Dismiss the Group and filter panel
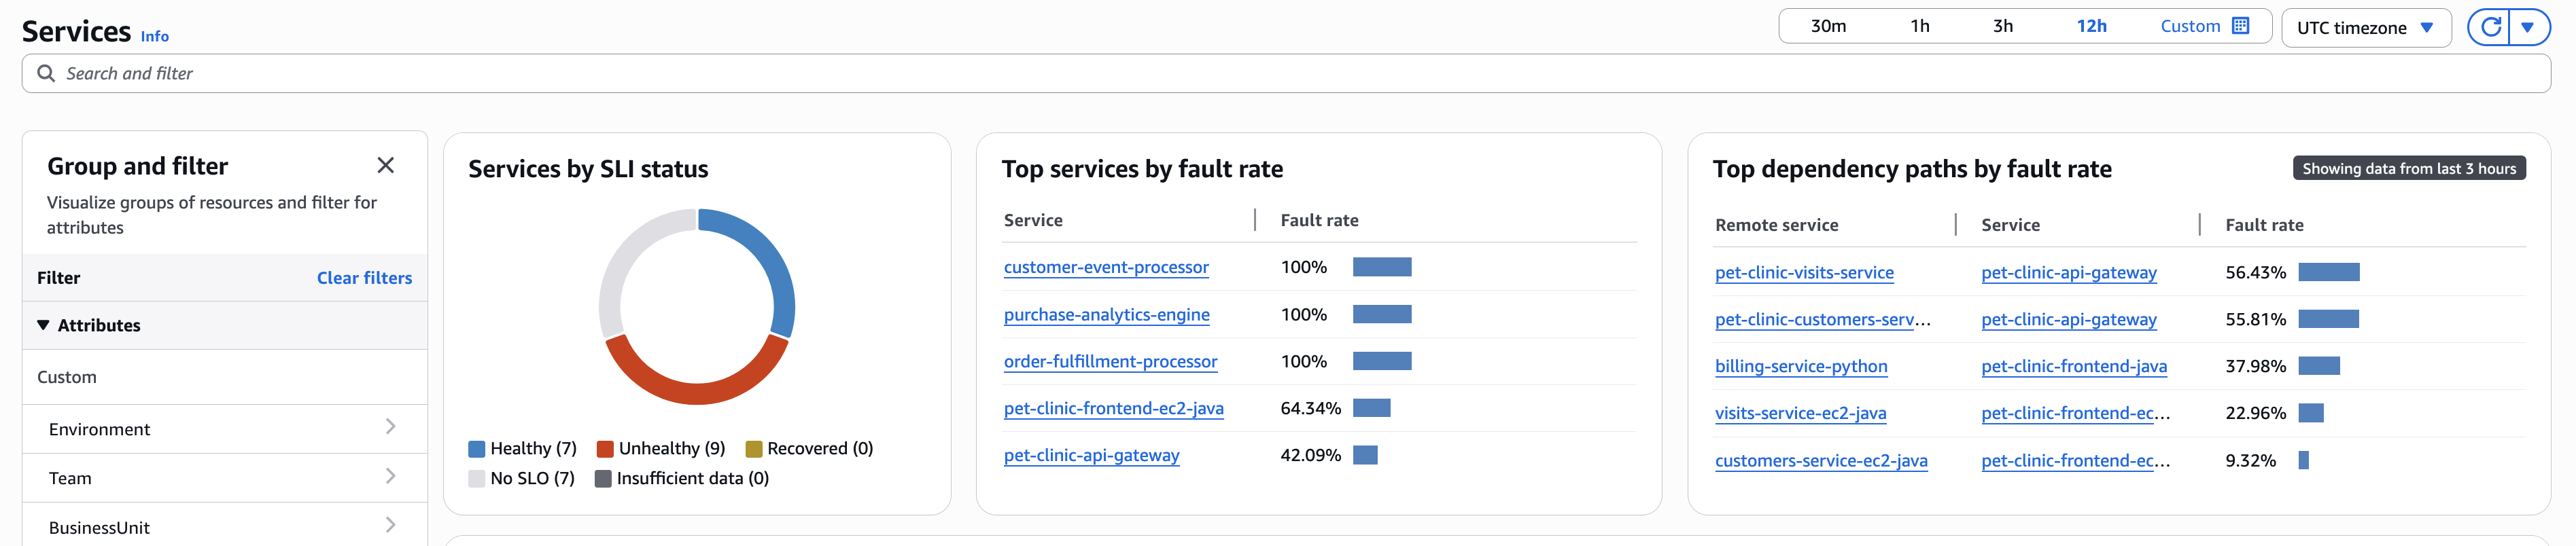The image size is (2576, 546). pyautogui.click(x=386, y=165)
